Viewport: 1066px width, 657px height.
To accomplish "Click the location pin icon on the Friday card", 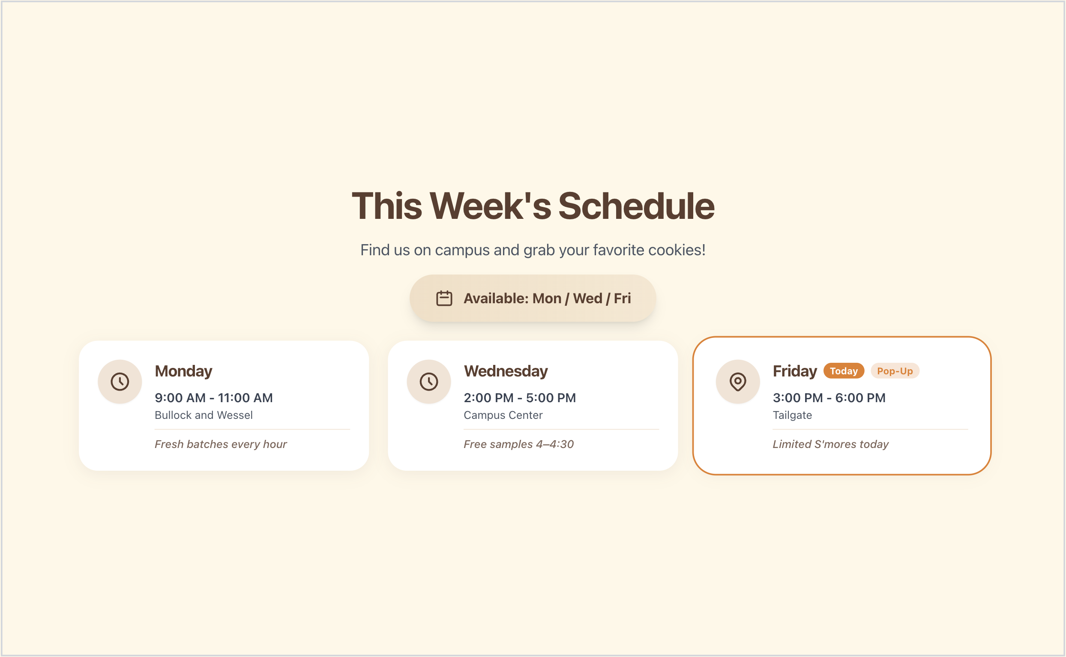I will pyautogui.click(x=738, y=381).
